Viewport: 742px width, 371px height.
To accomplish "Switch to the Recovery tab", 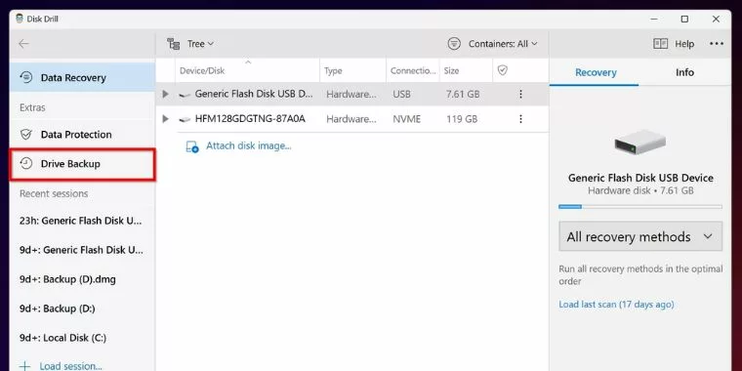I will click(x=596, y=72).
